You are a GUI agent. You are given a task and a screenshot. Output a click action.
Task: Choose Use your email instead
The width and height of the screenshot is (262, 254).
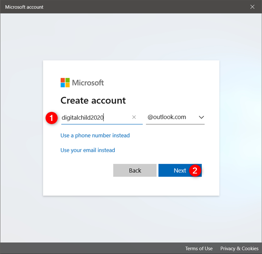pos(88,150)
